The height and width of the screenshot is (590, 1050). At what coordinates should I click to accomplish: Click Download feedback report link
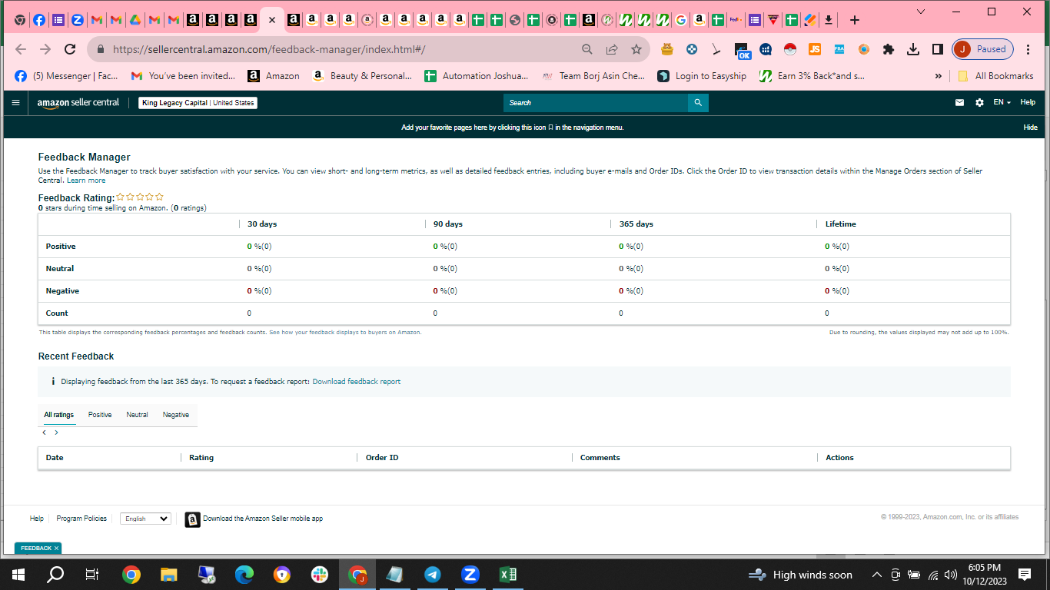coord(356,381)
